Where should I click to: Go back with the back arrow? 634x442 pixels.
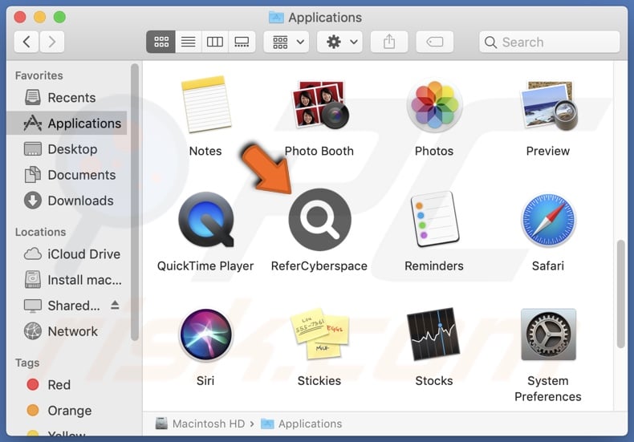click(x=26, y=42)
